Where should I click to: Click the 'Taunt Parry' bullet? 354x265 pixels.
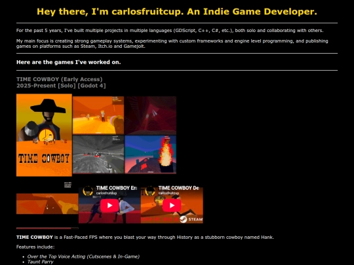(x=41, y=262)
